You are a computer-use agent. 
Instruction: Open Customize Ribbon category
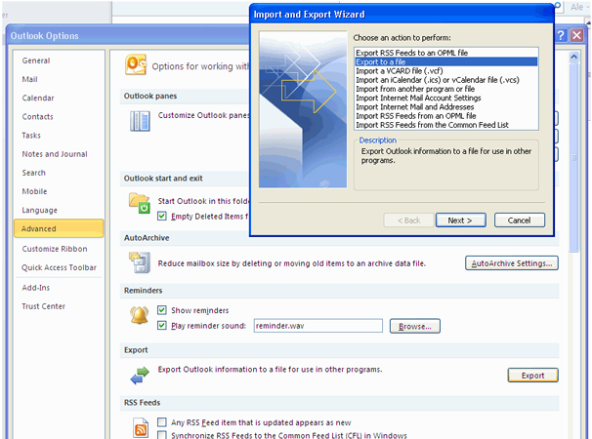[x=55, y=249]
